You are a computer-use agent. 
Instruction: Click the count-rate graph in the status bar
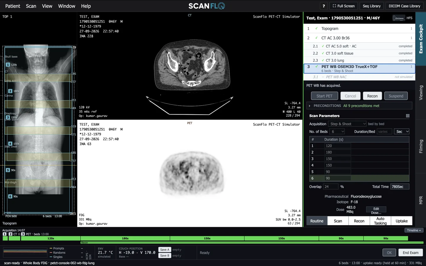click(x=25, y=252)
